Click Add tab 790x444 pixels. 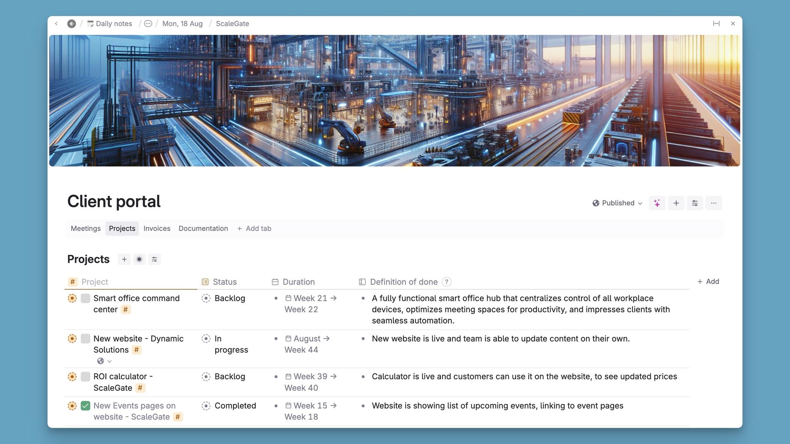pos(254,229)
